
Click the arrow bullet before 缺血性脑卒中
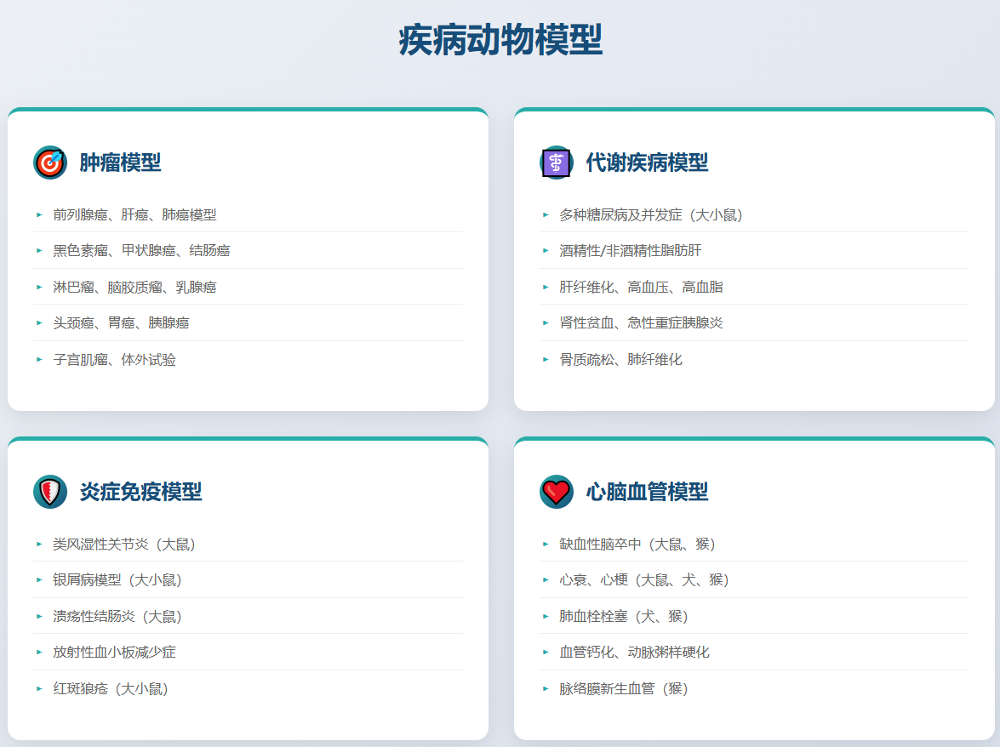pyautogui.click(x=546, y=545)
